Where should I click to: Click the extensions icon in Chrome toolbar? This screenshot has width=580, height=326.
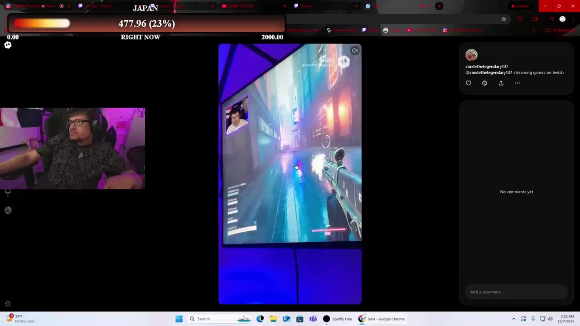click(x=519, y=19)
